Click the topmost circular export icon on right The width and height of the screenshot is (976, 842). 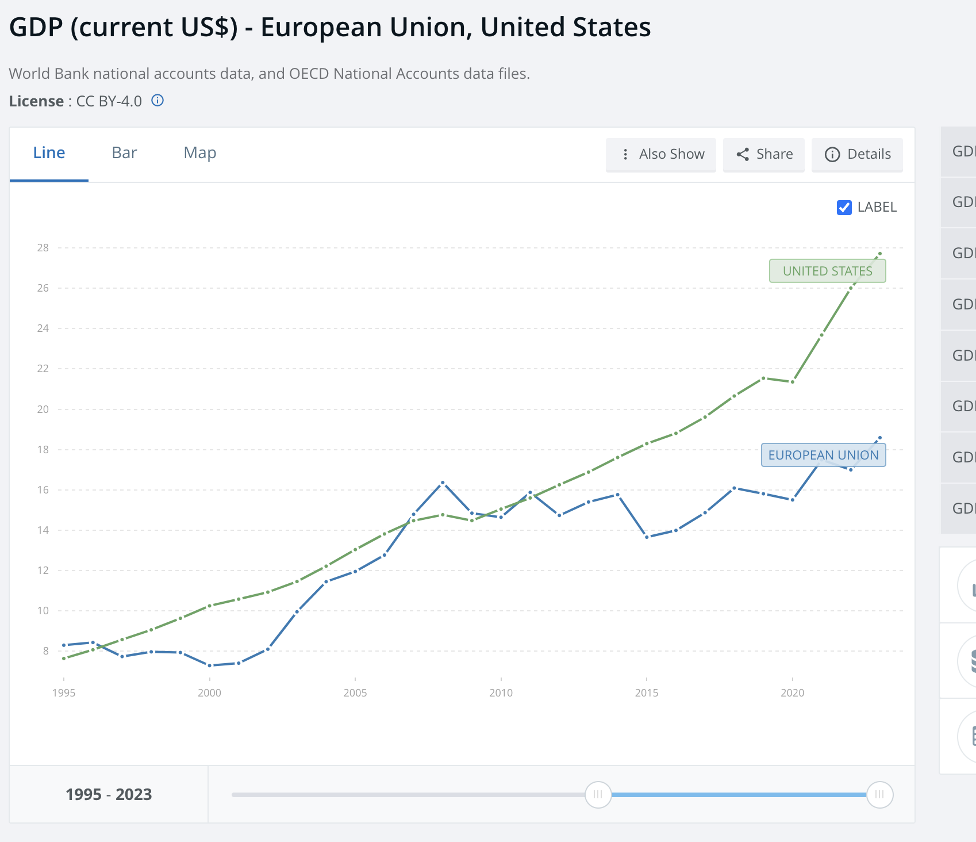(973, 588)
